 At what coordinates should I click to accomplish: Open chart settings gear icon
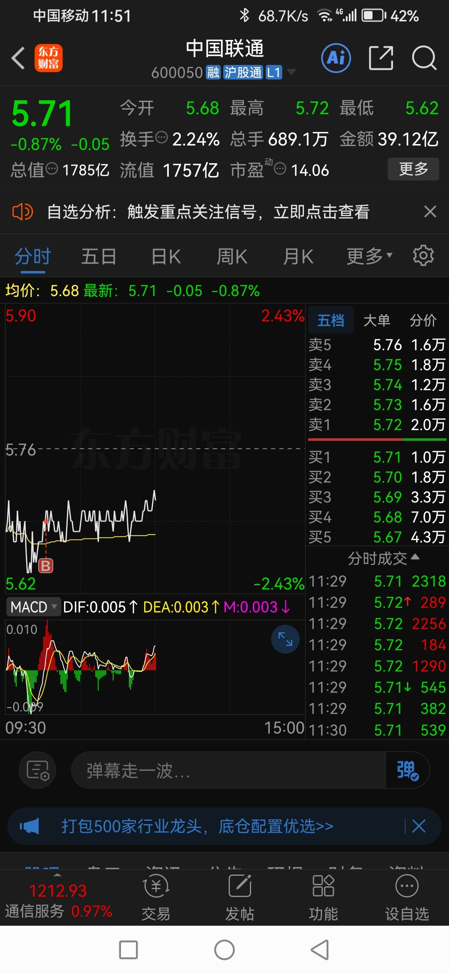[x=423, y=256]
